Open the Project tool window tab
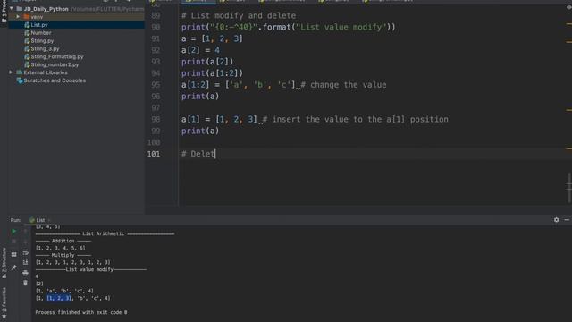Image resolution: width=572 pixels, height=322 pixels. pos(4,11)
